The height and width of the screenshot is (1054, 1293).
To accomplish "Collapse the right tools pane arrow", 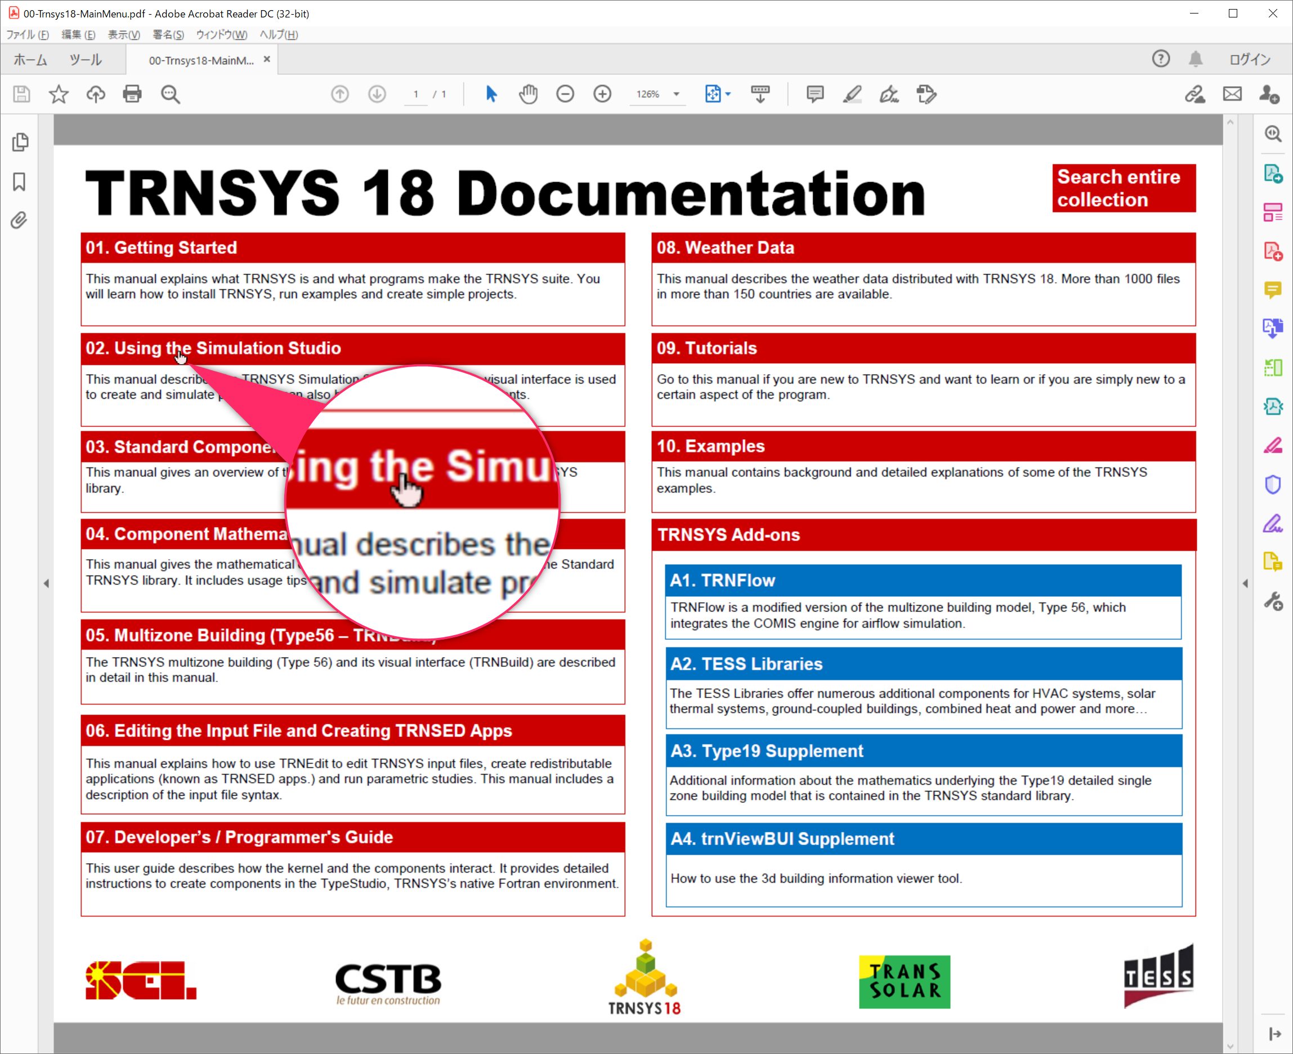I will point(1245,583).
